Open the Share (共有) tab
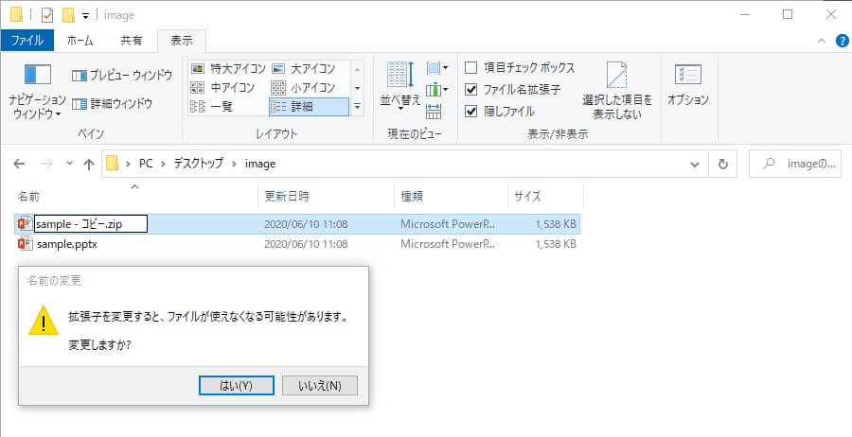Image resolution: width=852 pixels, height=437 pixels. (x=131, y=41)
